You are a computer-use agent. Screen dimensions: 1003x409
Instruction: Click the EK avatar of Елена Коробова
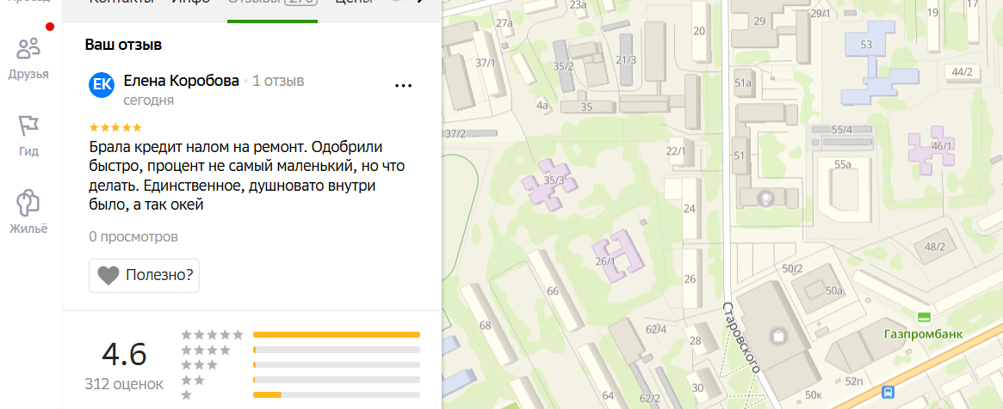point(101,85)
